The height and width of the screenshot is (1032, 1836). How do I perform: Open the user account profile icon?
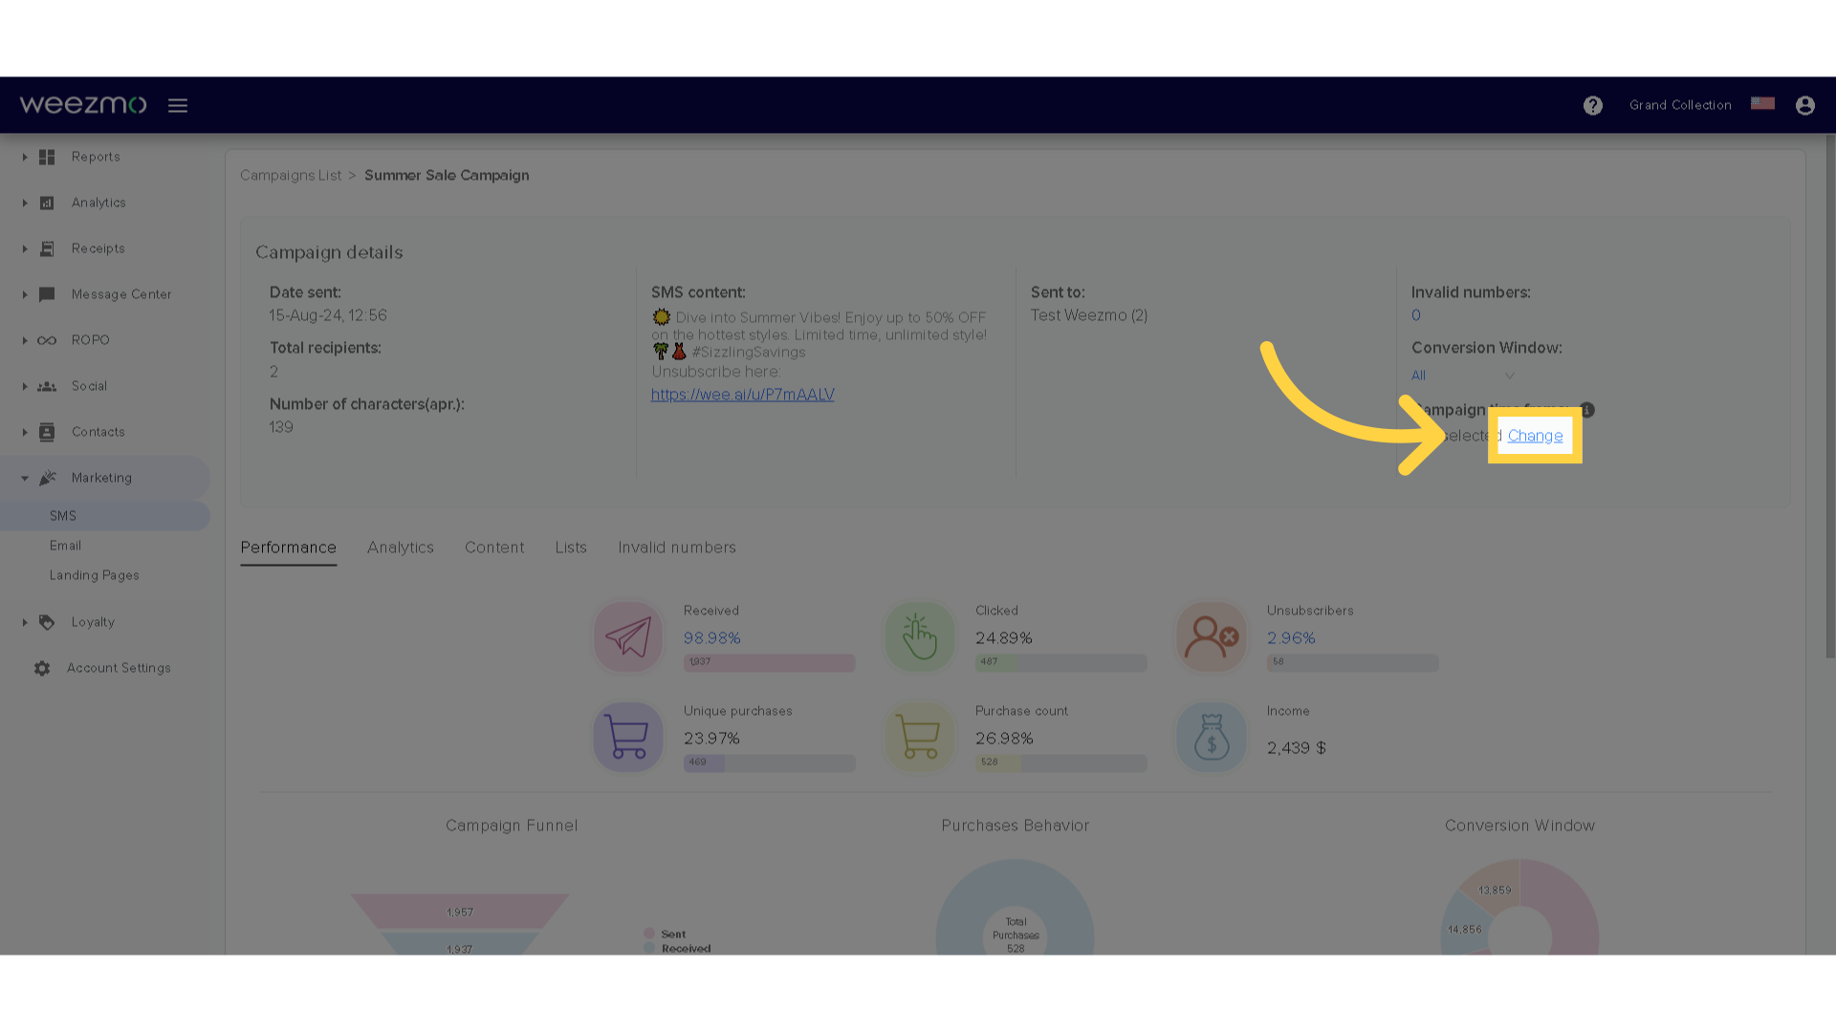click(x=1804, y=105)
